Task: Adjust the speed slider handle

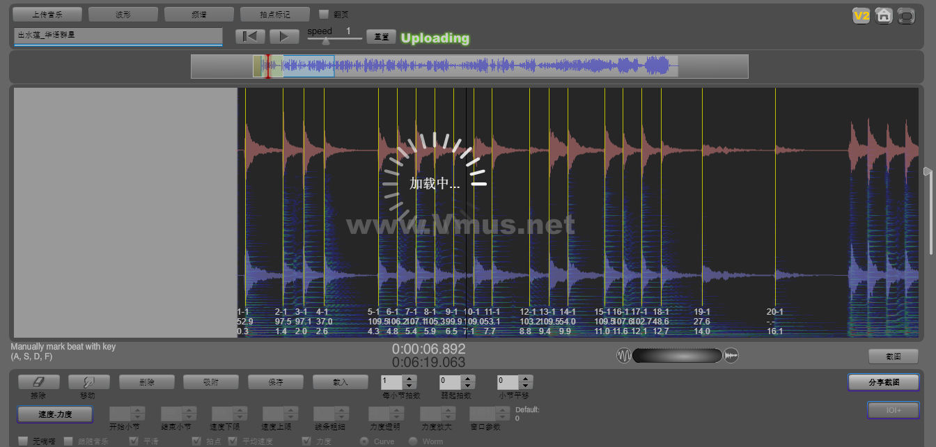Action: tap(326, 41)
